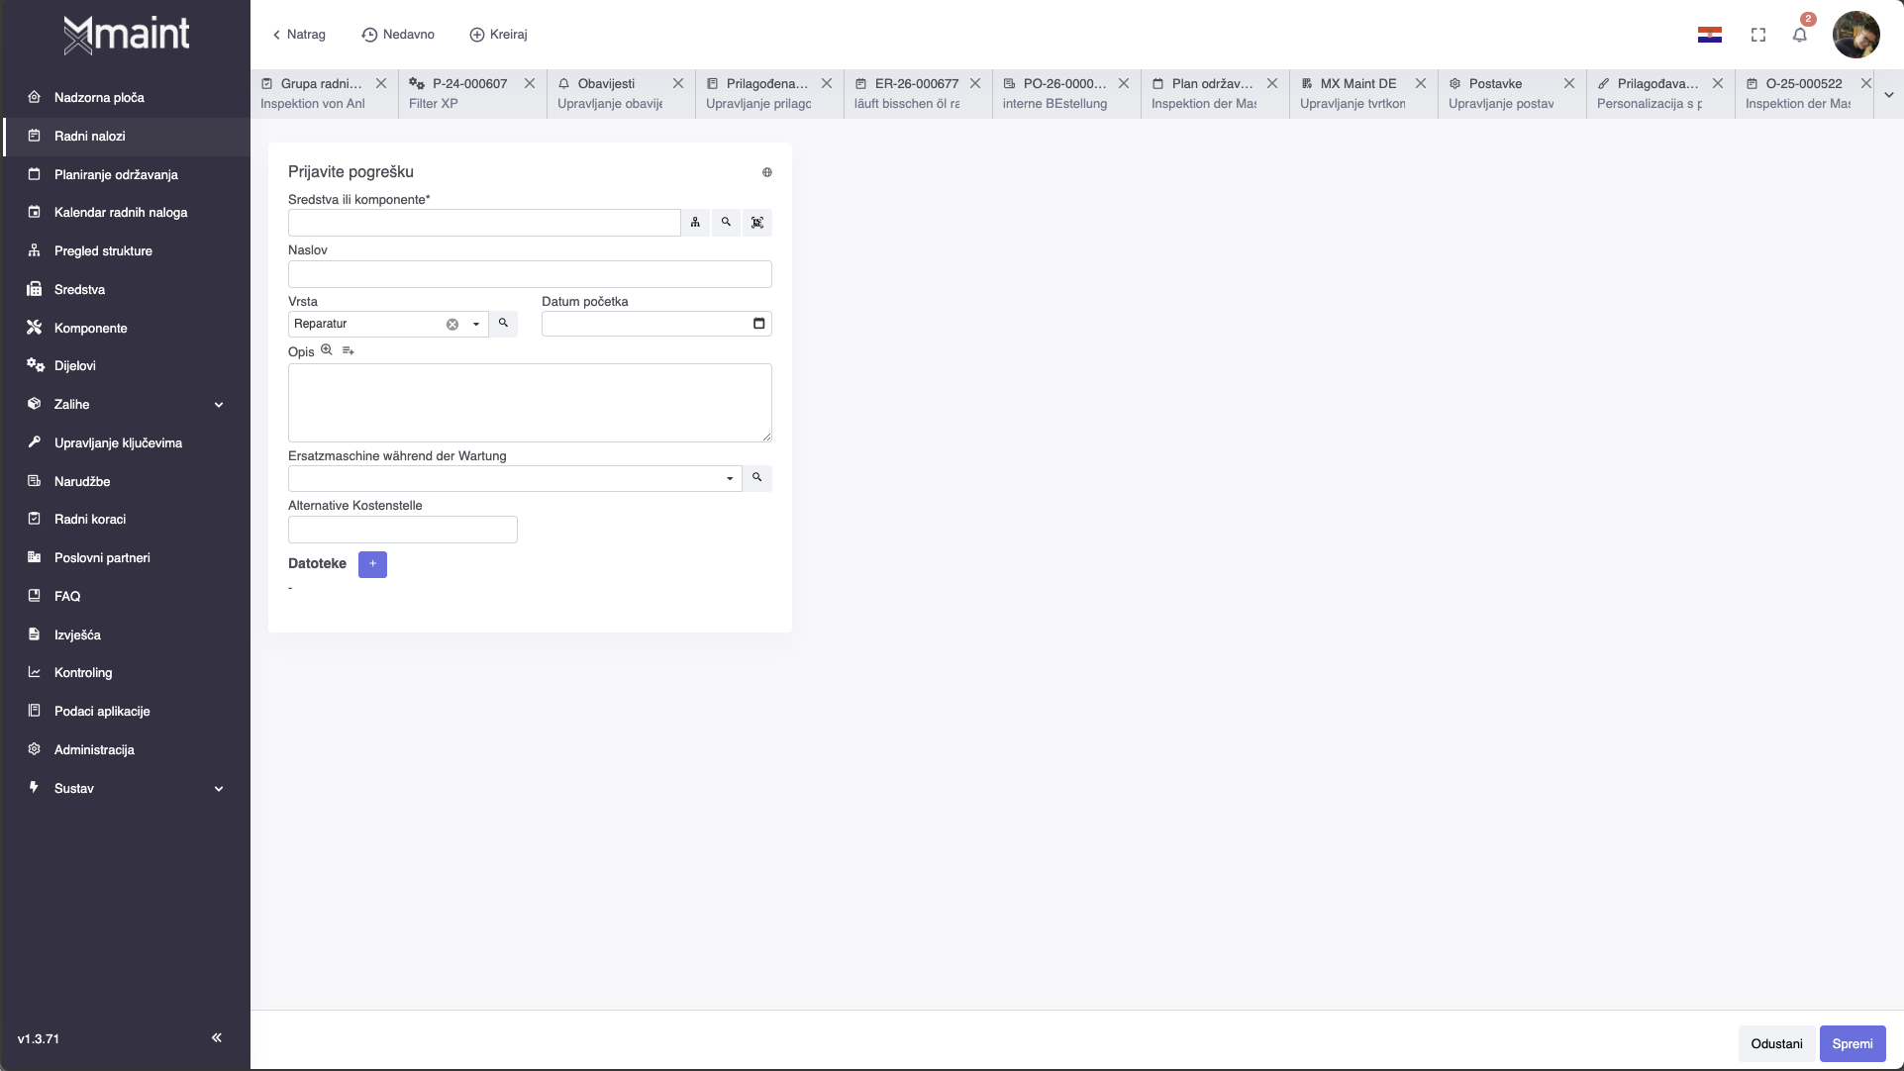
Task: Open notifications bell icon
Action: coord(1799,36)
